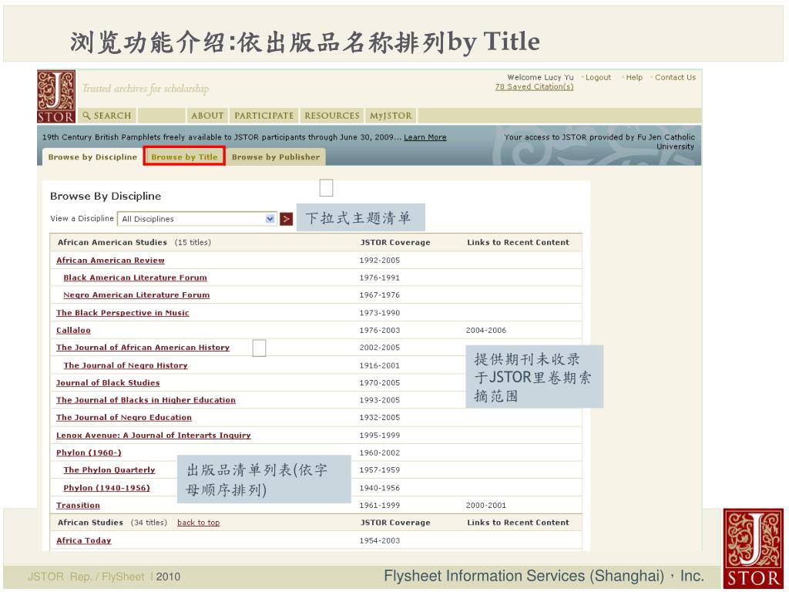789x592 pixels.
Task: Click the Browse By Discipline page heading
Action: click(x=106, y=197)
